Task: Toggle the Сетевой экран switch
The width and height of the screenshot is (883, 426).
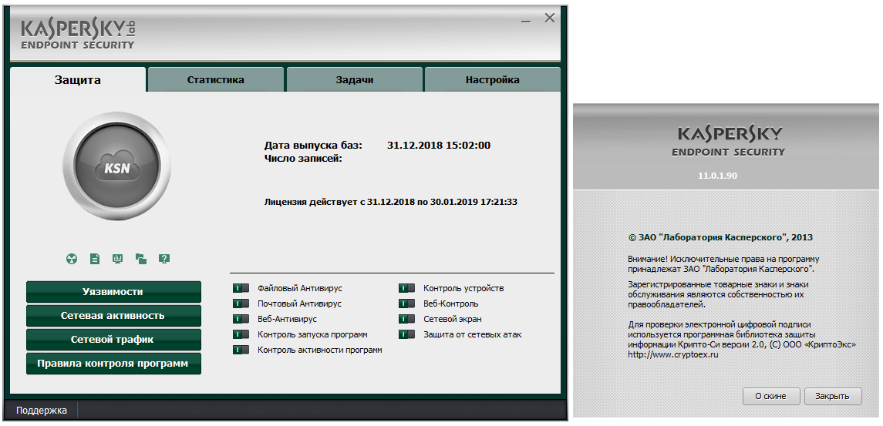Action: [406, 319]
